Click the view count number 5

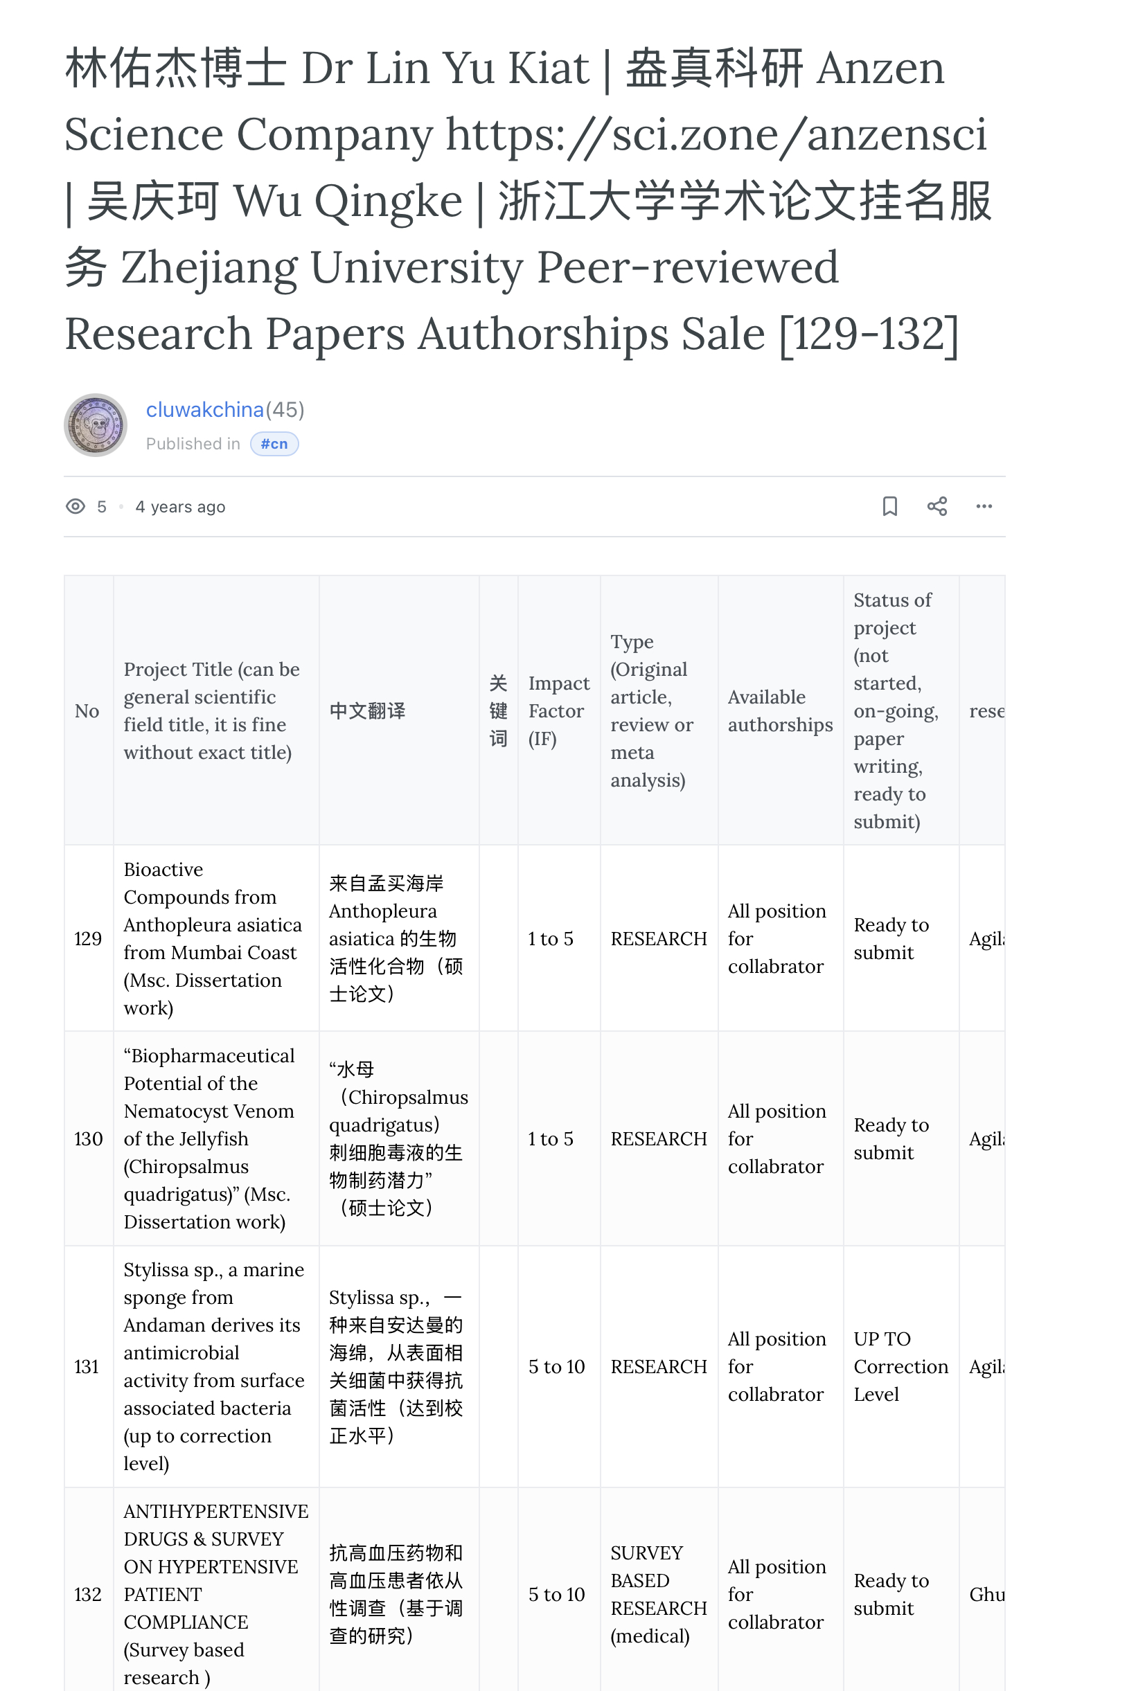tap(101, 507)
